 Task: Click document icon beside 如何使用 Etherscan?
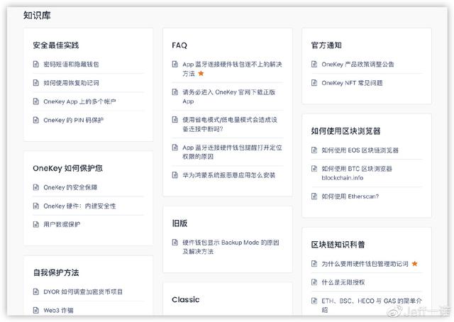click(314, 196)
